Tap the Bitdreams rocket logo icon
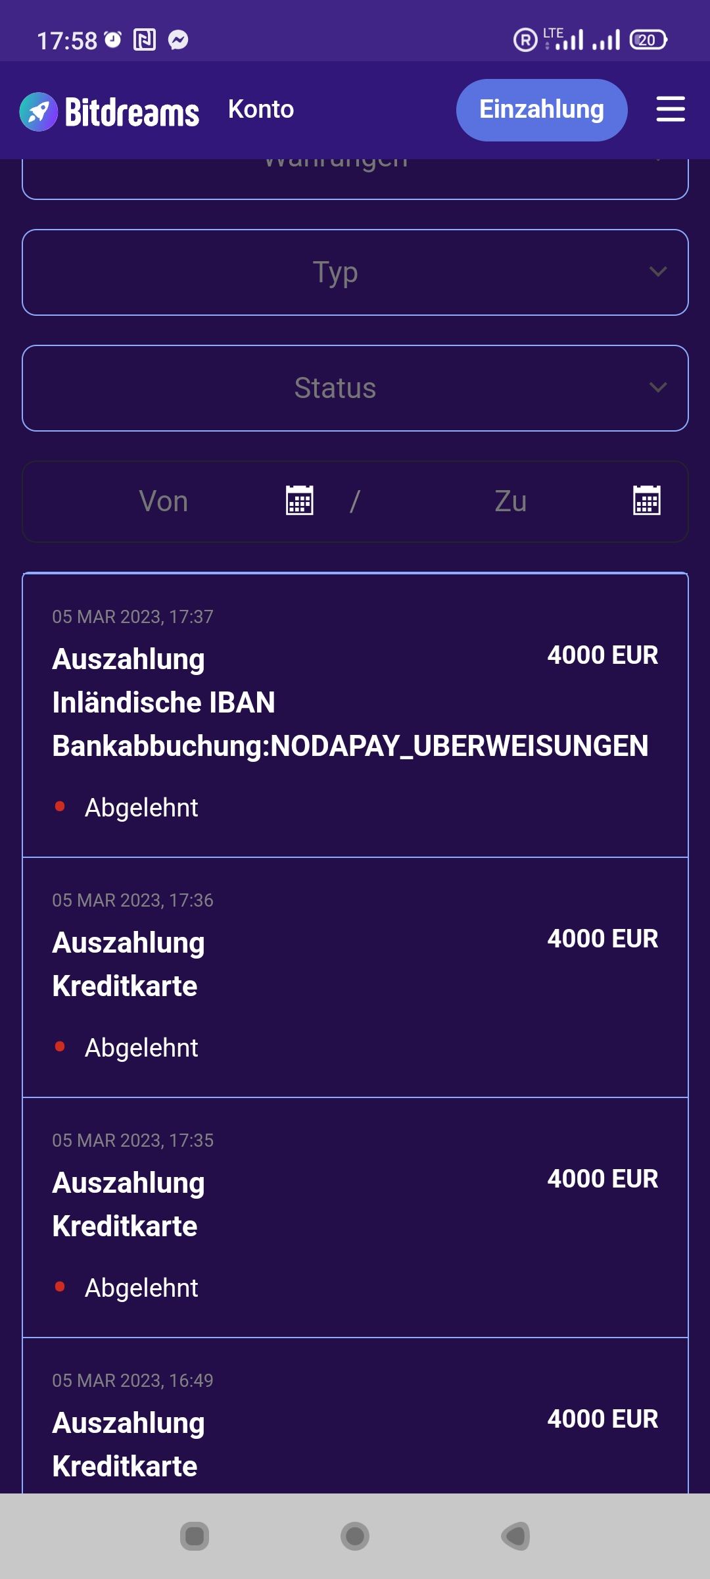Viewport: 710px width, 1579px height. [x=39, y=111]
